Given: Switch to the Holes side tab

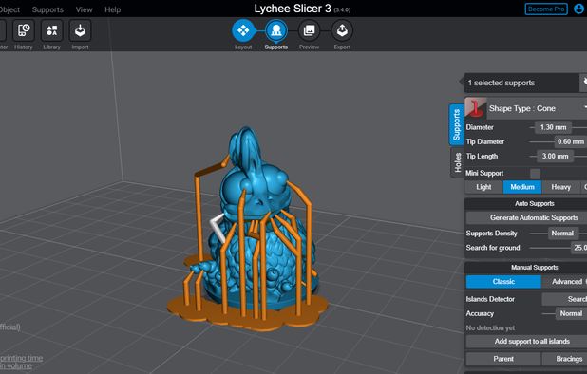Looking at the screenshot, I should pyautogui.click(x=457, y=162).
